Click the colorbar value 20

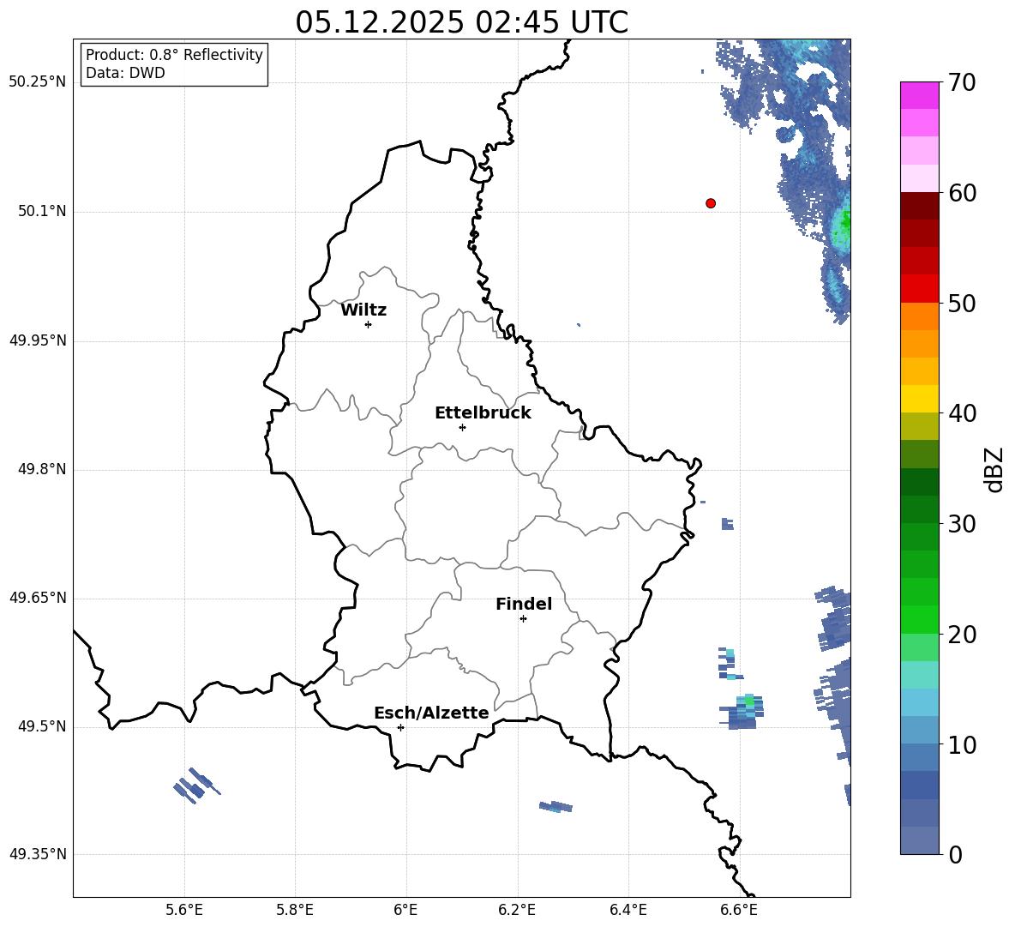pyautogui.click(x=962, y=635)
